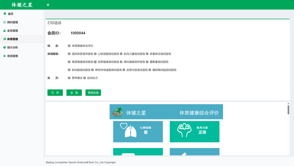Click the Beijing Competitor Sports copyright text

tap(81, 162)
